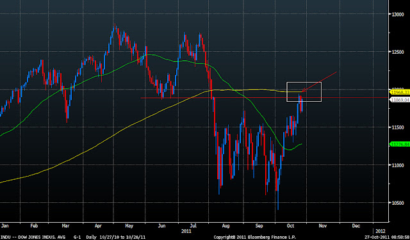
Task: Select the Mar label on the time axis
Action: [x=65, y=226]
